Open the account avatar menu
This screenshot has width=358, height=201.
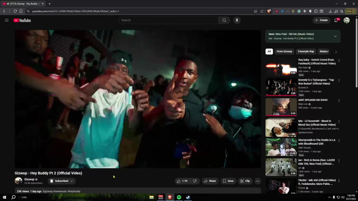[347, 20]
